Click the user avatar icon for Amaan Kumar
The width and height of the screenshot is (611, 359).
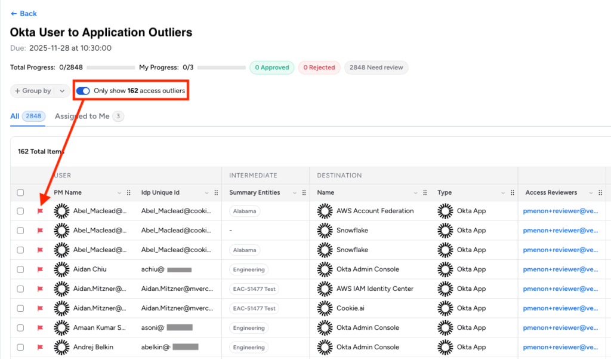tap(61, 328)
